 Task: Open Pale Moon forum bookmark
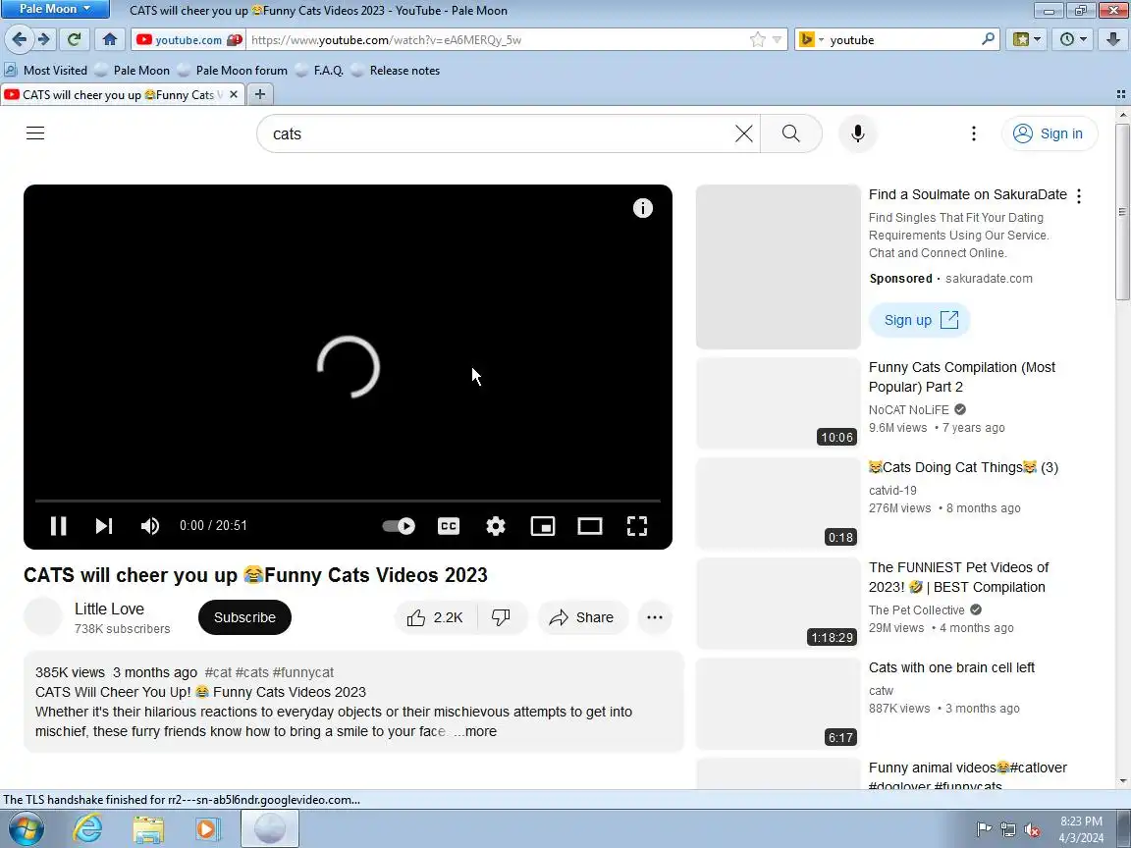coord(233,70)
